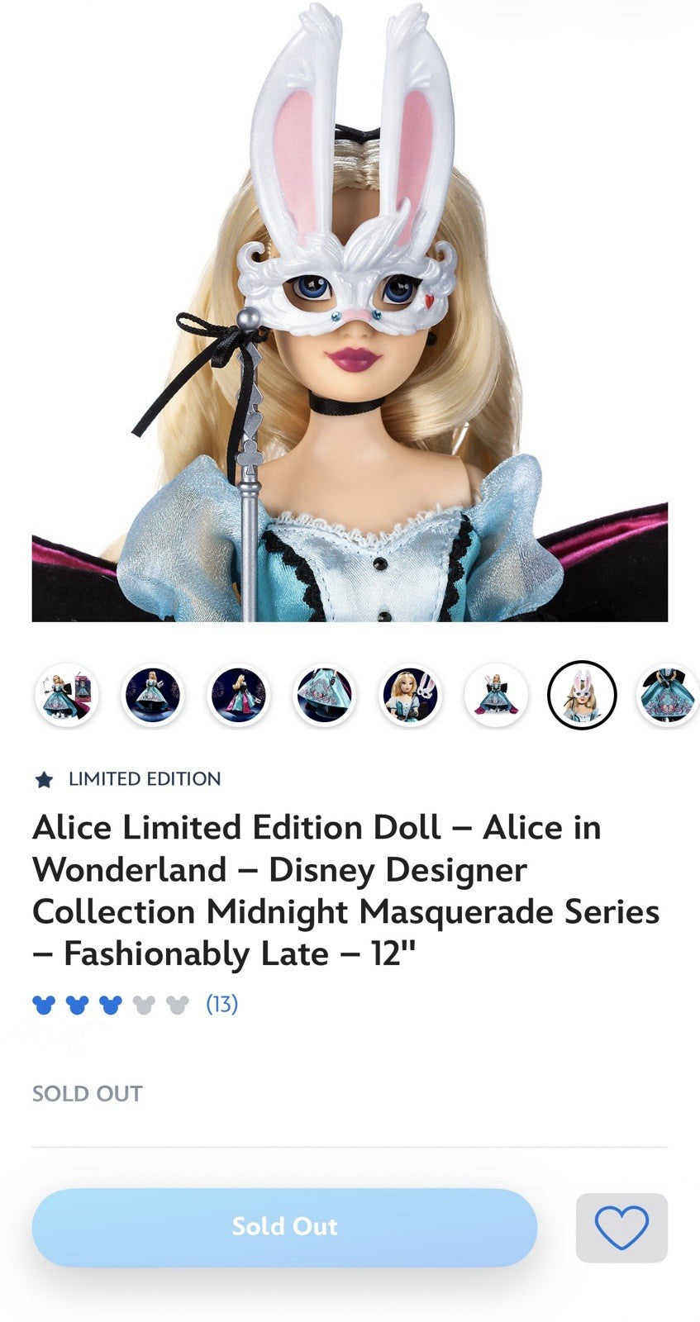Screen dimensions: 700x1322
Task: Show thumbnail of doll with packaging box
Action: 66,695
